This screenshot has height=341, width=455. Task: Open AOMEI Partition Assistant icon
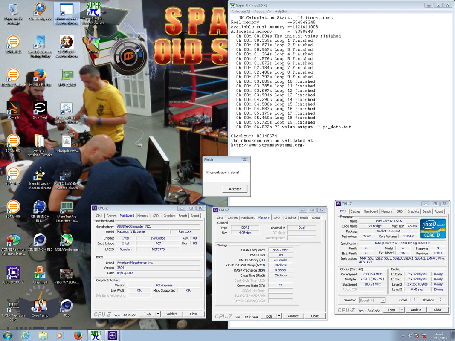point(13,244)
